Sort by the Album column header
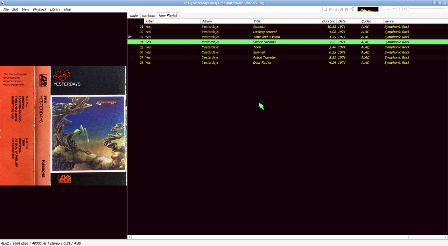 (226, 21)
